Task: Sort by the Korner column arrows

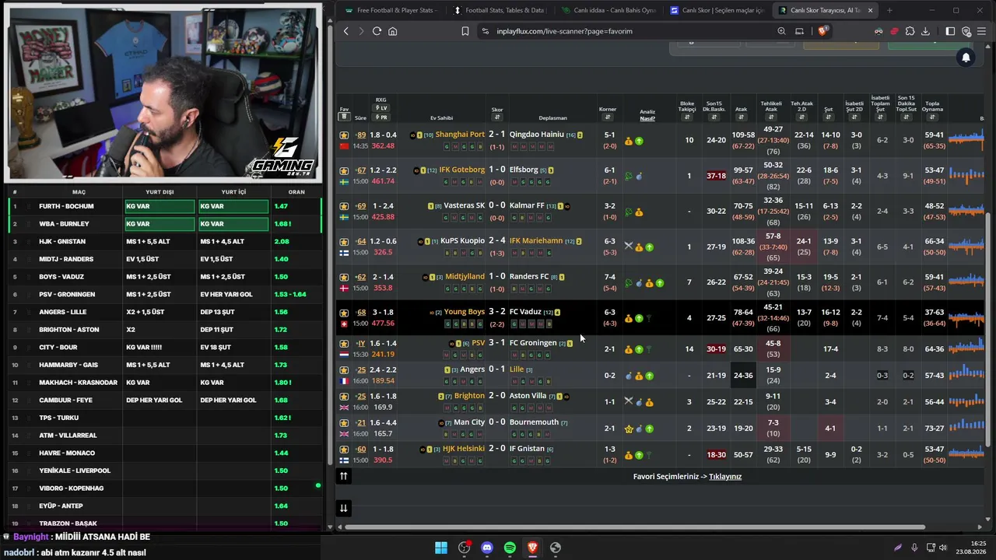Action: [608, 117]
